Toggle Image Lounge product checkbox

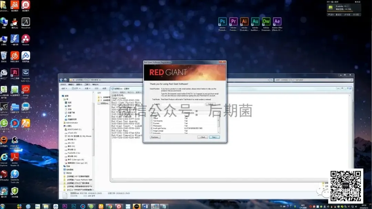pyautogui.click(x=152, y=131)
